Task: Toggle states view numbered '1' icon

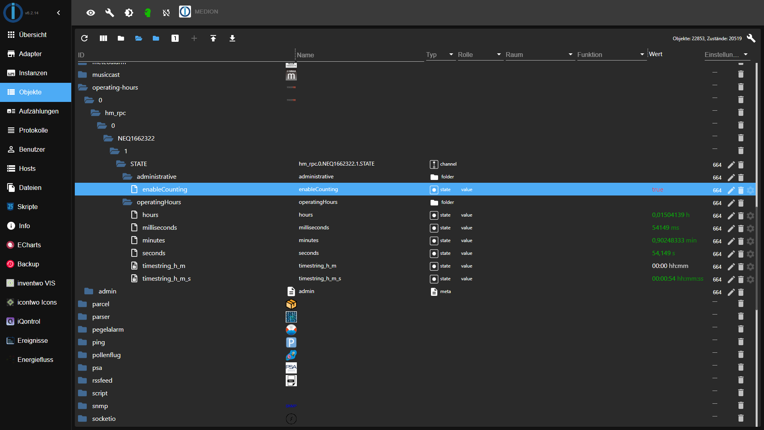Action: point(175,38)
